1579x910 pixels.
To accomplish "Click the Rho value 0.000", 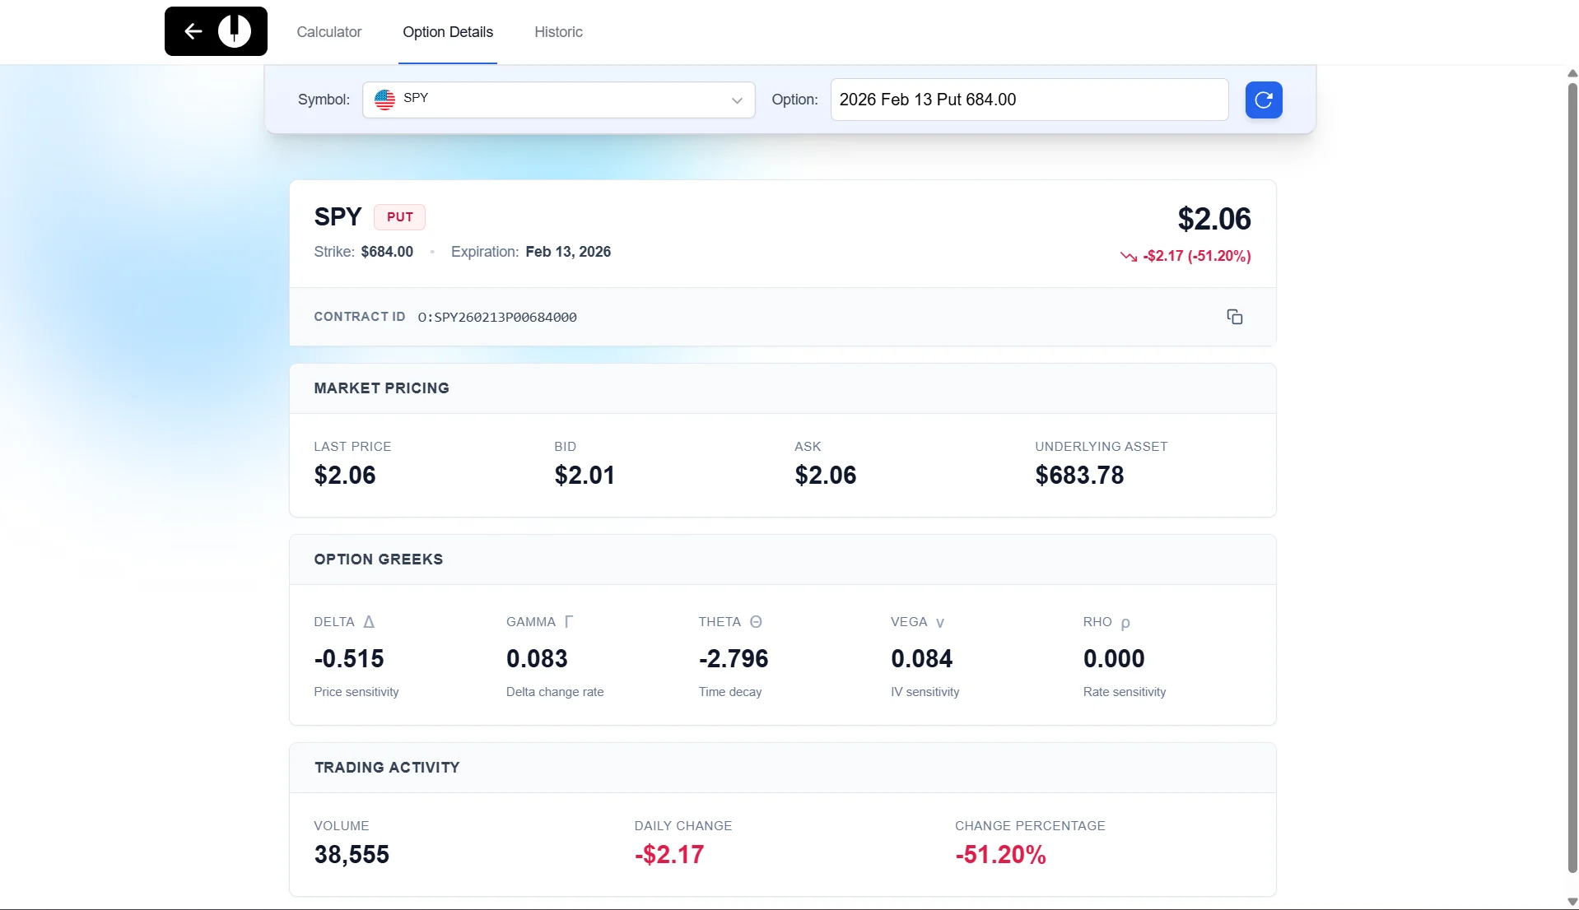I will [x=1114, y=659].
